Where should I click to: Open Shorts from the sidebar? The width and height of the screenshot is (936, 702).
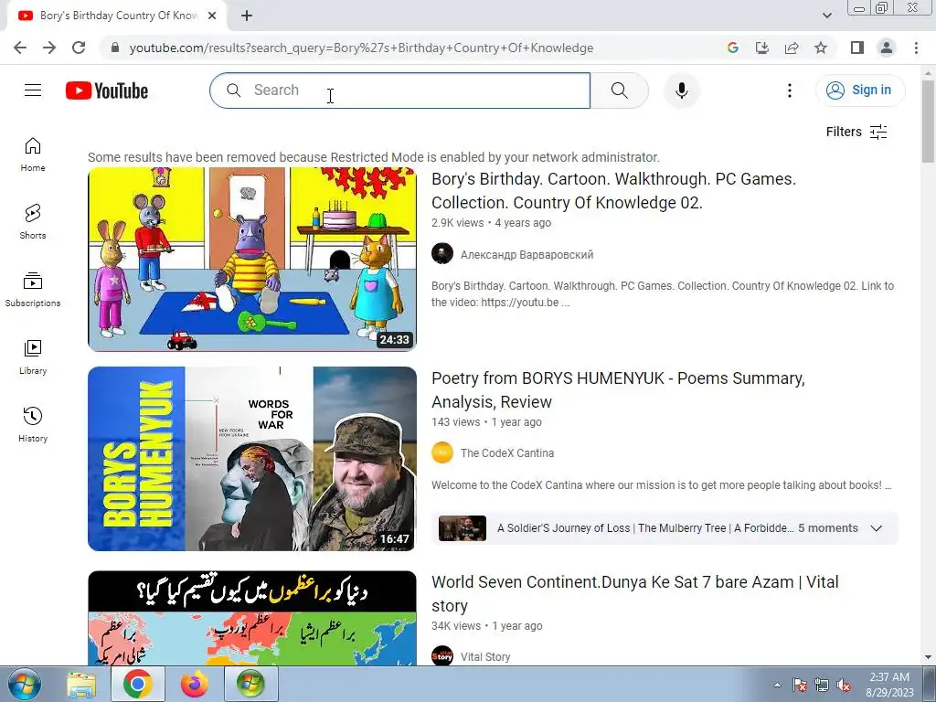coord(33,222)
